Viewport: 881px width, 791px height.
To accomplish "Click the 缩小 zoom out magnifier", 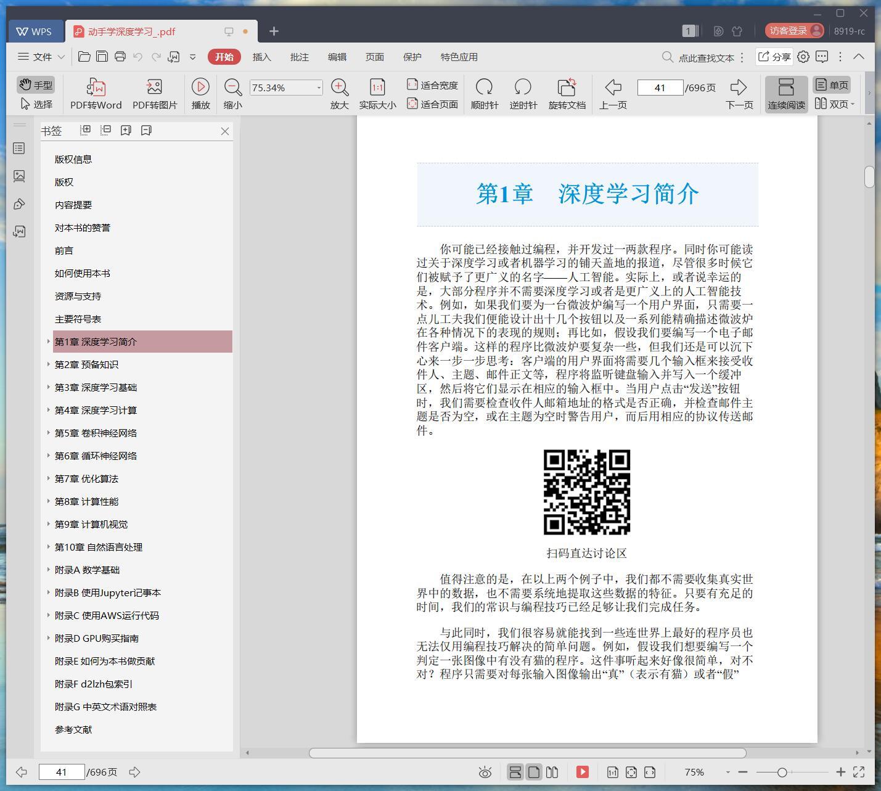I will pos(232,87).
